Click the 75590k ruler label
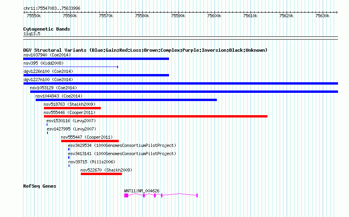 pos(178,16)
